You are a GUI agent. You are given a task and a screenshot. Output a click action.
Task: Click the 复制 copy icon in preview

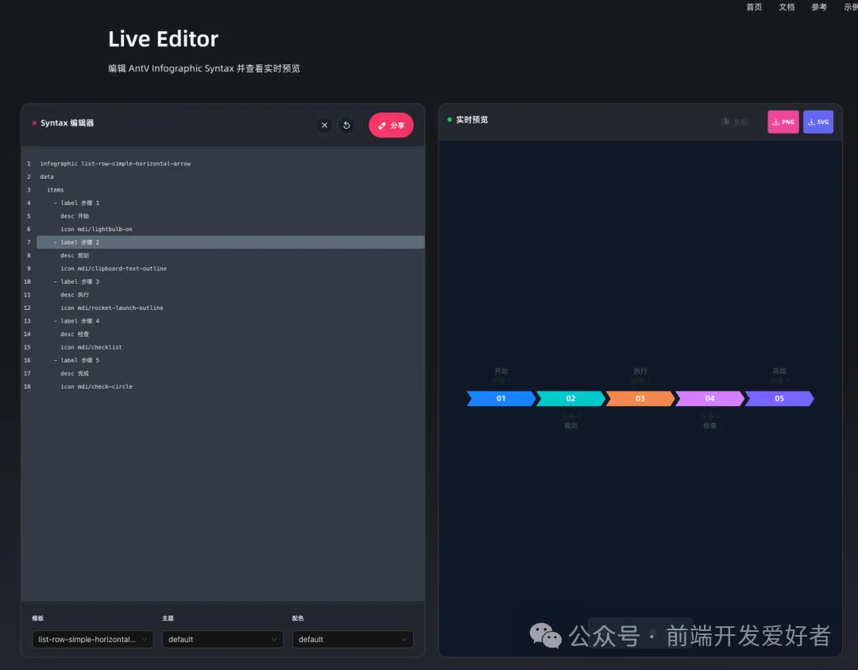[734, 122]
